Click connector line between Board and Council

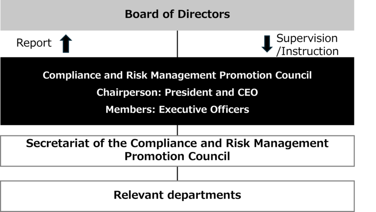(177, 45)
